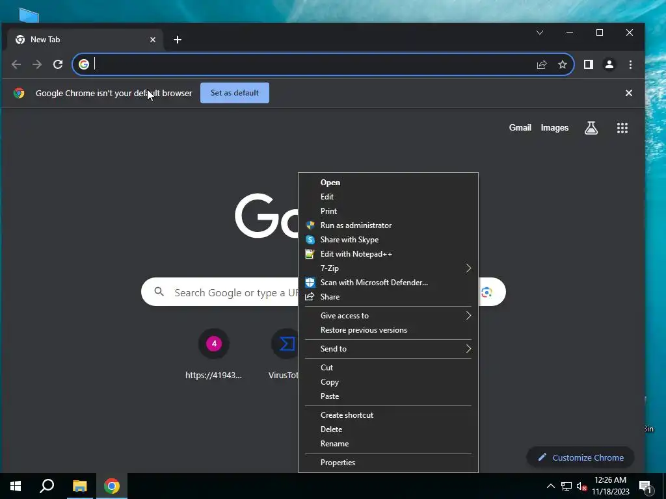
Task: Open the tab search dropdown arrow
Action: tap(539, 32)
